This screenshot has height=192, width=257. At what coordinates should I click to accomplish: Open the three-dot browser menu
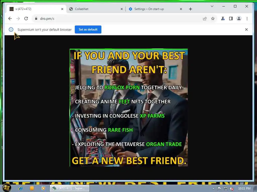(x=247, y=18)
